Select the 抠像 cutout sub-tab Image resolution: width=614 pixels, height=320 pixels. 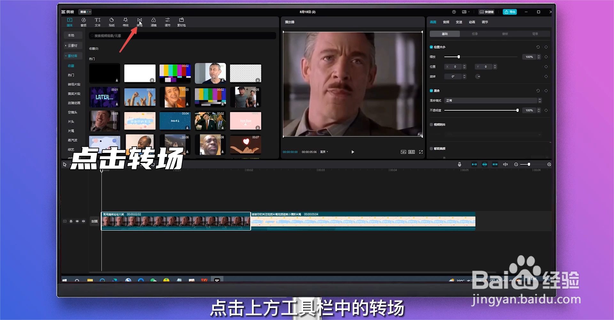point(475,34)
